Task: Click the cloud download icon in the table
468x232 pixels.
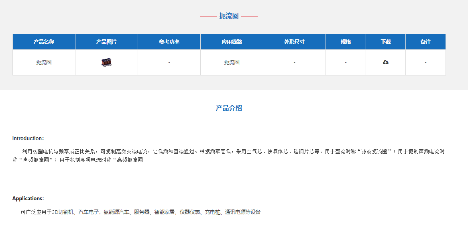Action: (x=386, y=62)
